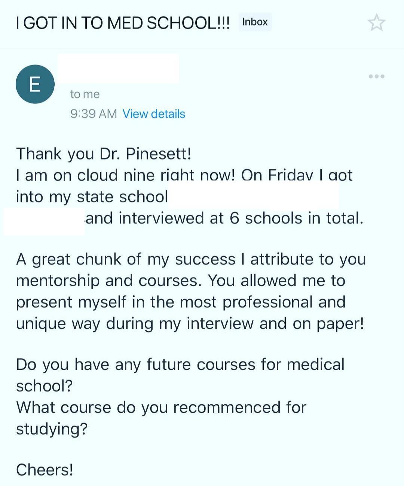Viewport: 404px width, 486px height.
Task: Expand the "to me" recipient line
Action: 85,94
